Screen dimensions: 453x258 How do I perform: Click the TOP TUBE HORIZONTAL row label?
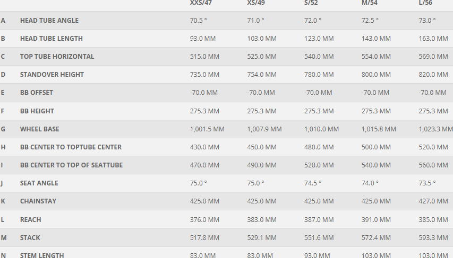click(x=57, y=57)
